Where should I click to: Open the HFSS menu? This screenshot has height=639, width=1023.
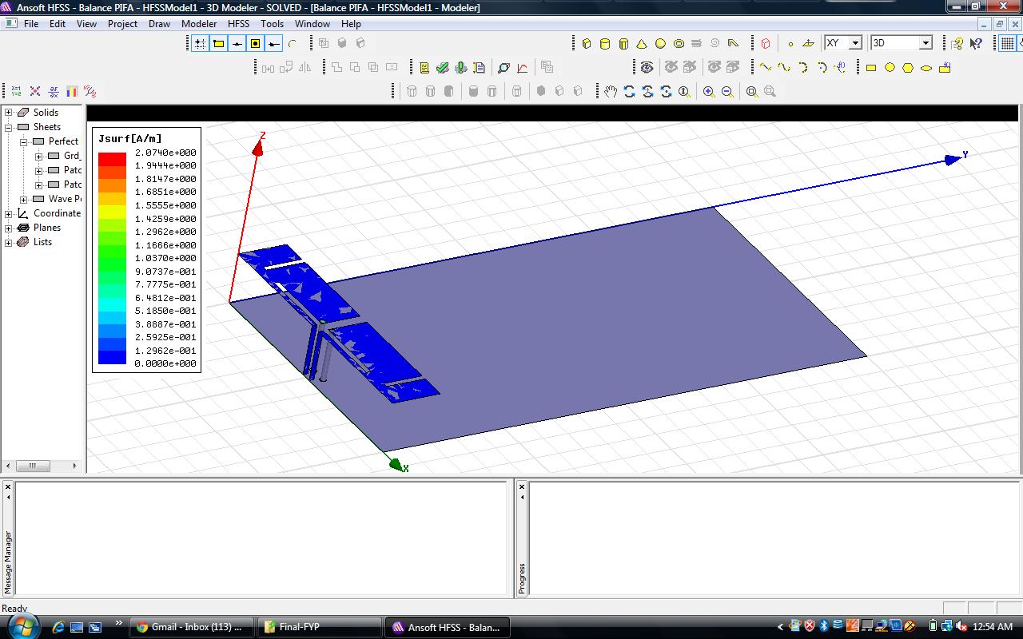click(x=238, y=24)
